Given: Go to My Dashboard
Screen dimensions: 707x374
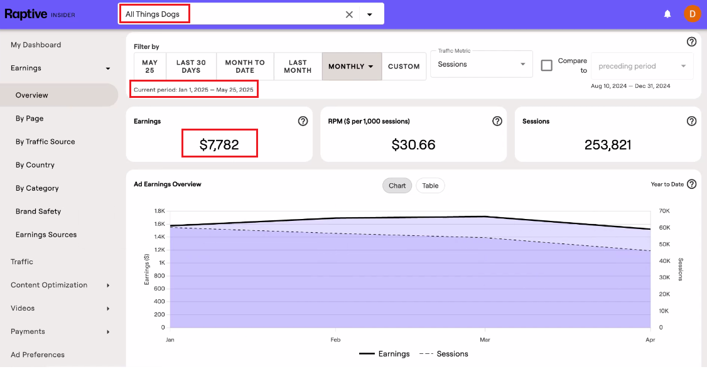Looking at the screenshot, I should 36,45.
